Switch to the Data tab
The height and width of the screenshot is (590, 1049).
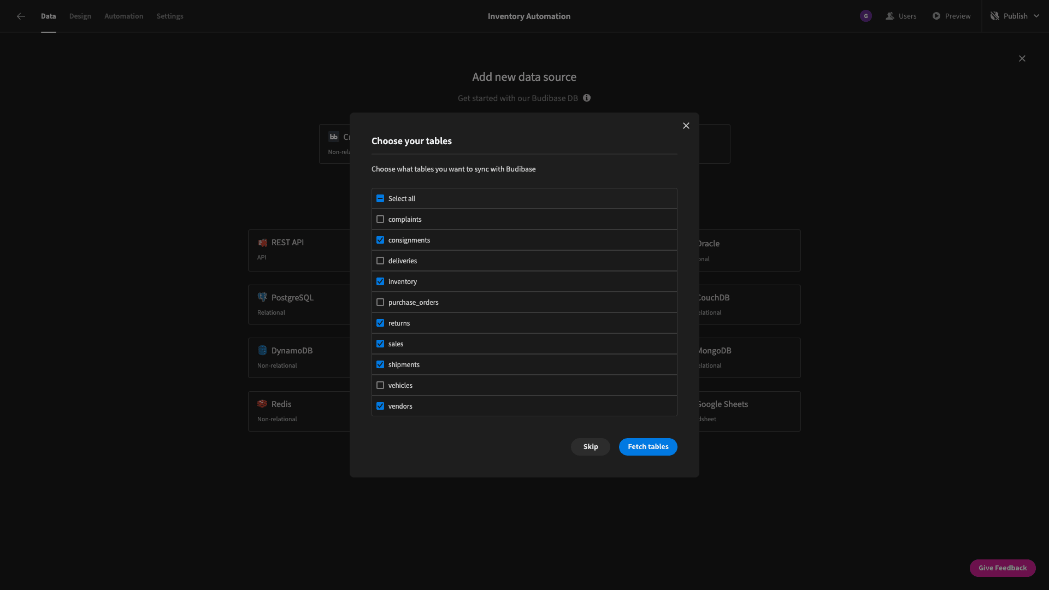tap(48, 16)
